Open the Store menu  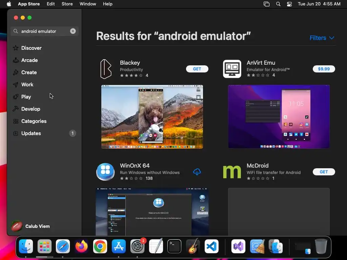tap(67, 4)
